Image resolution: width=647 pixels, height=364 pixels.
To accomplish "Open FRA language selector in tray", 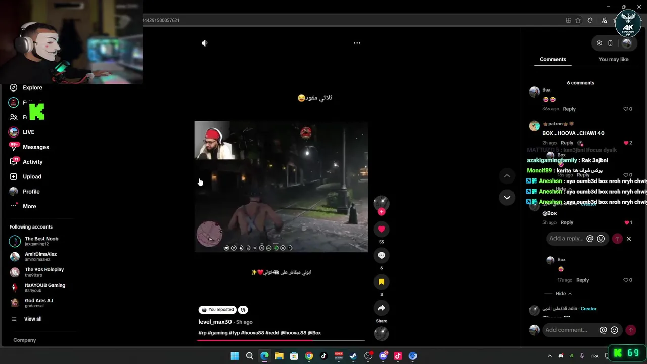I will tap(595, 356).
